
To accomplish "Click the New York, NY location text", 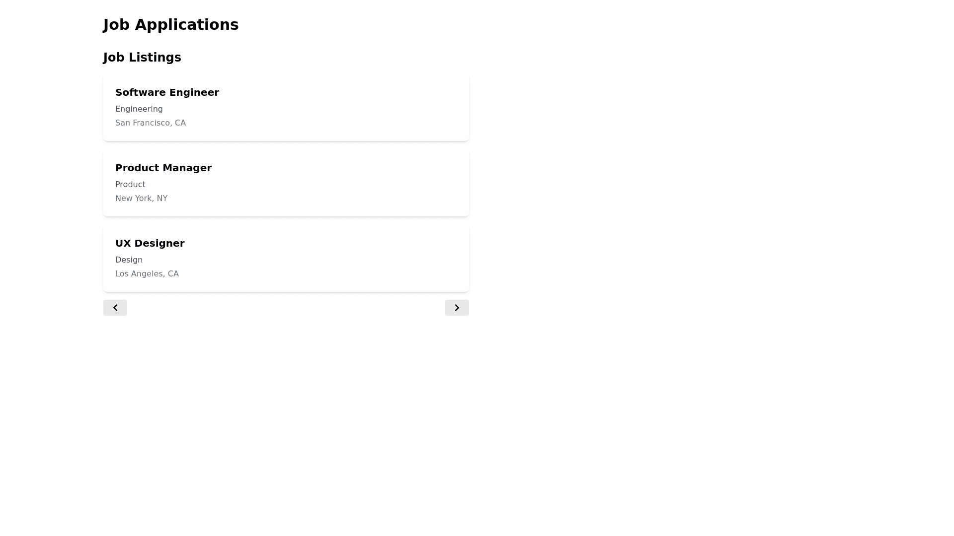I will point(141,199).
